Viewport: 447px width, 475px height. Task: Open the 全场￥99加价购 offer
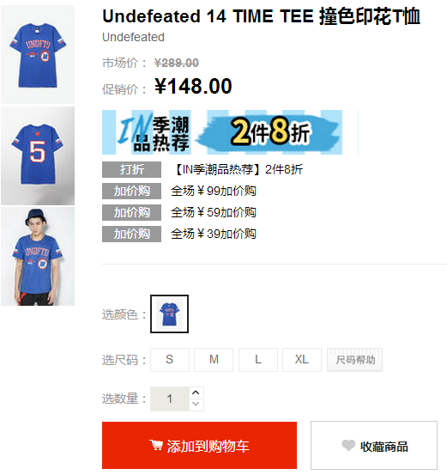214,192
